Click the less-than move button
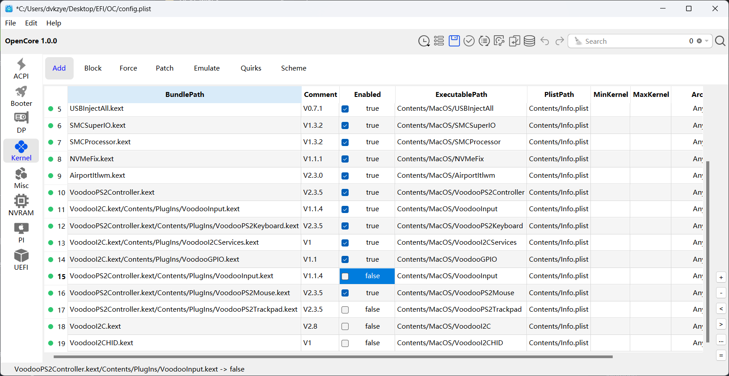The height and width of the screenshot is (376, 729). pos(721,309)
